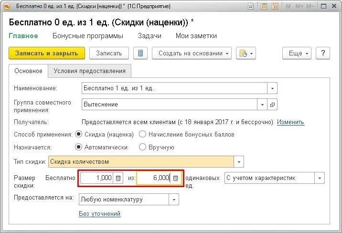Click the Вытеснение group field
The height and width of the screenshot is (233, 342).
170,105
